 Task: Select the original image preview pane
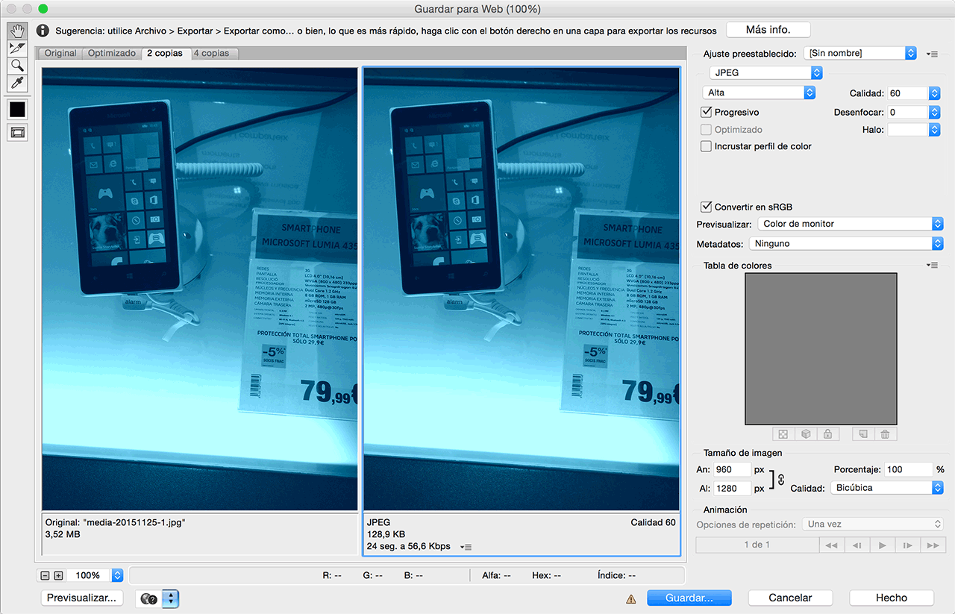pyautogui.click(x=199, y=289)
